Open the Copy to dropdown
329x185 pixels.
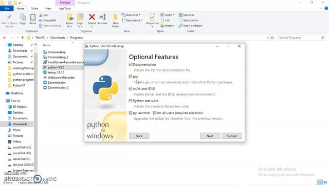[x=80, y=25]
